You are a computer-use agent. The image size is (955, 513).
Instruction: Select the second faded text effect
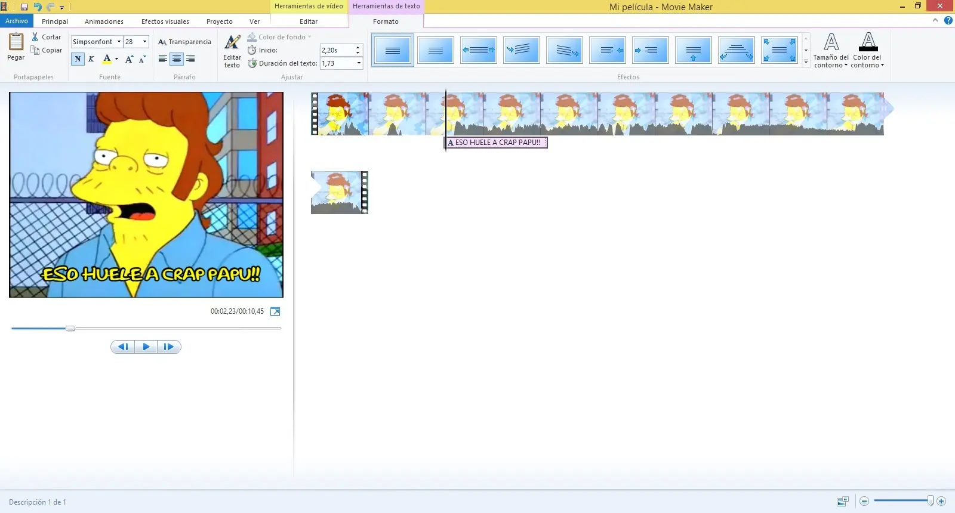[x=436, y=50]
